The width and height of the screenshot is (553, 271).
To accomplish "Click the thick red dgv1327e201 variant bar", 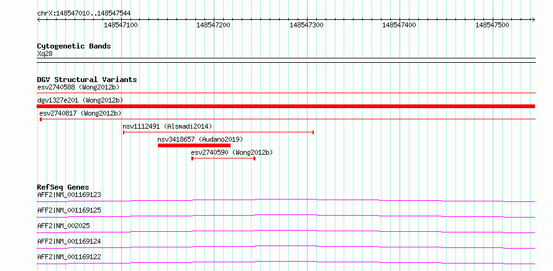I will 286,106.
